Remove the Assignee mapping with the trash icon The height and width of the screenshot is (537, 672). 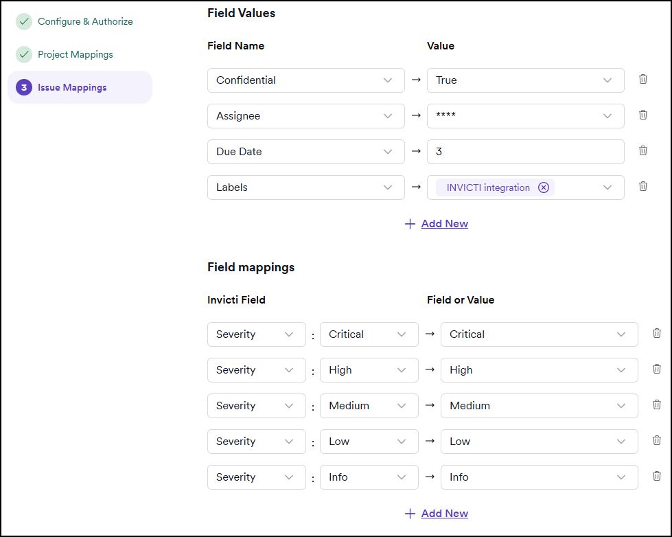[642, 115]
